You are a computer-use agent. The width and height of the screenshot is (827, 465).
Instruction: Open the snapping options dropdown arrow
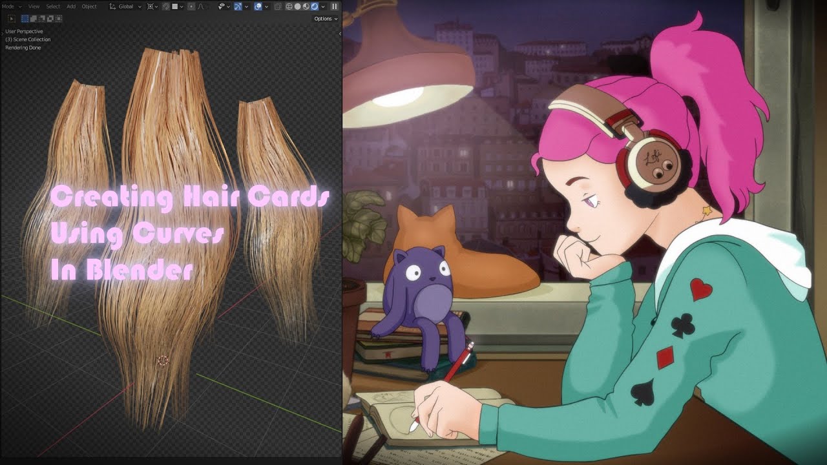pos(182,6)
